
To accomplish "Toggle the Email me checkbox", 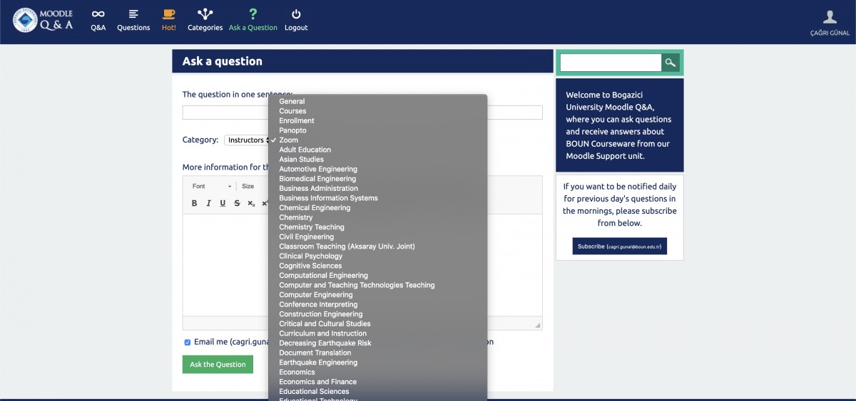I will click(x=188, y=342).
